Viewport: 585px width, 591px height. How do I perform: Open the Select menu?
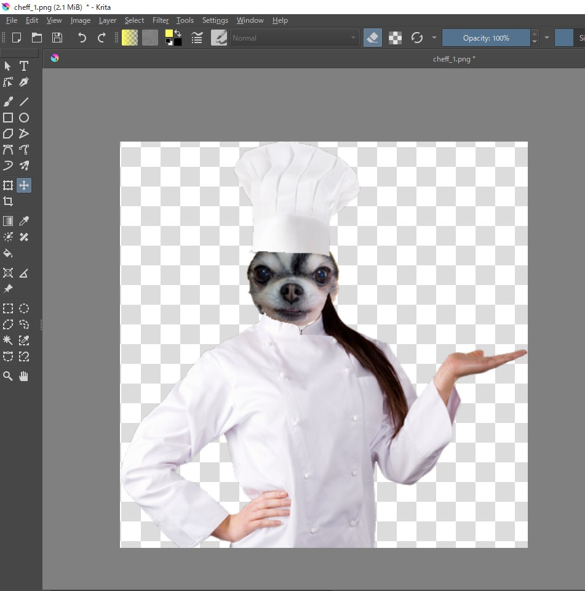click(134, 20)
